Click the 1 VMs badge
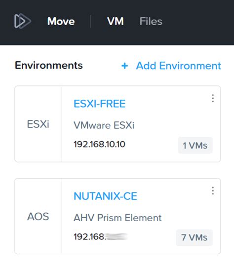Screen dimensions: 234x271 click(x=195, y=145)
